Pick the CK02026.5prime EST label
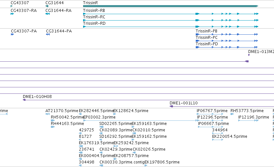The image size is (274, 167). (x=149, y=150)
